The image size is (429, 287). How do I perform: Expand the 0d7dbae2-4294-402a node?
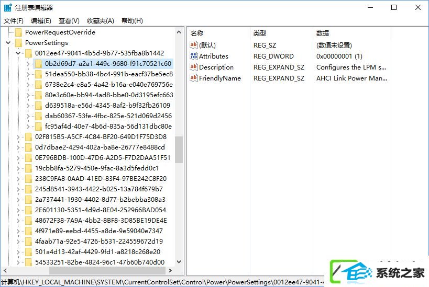click(x=18, y=148)
